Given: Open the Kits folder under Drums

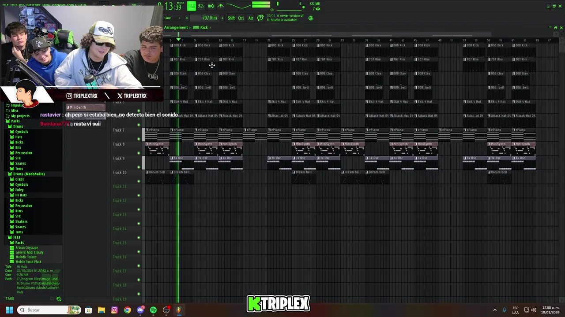Looking at the screenshot, I should click(18, 147).
